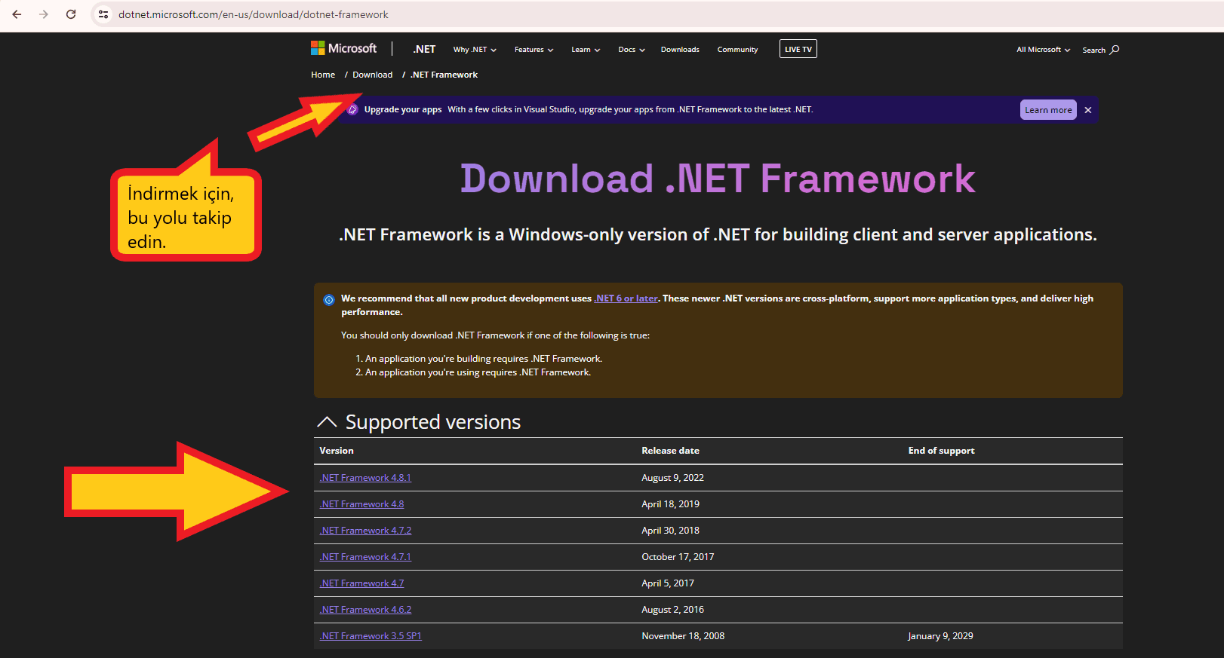Screen dimensions: 1224x658
Task: Expand the All Microsoft dropdown
Action: 1043,50
